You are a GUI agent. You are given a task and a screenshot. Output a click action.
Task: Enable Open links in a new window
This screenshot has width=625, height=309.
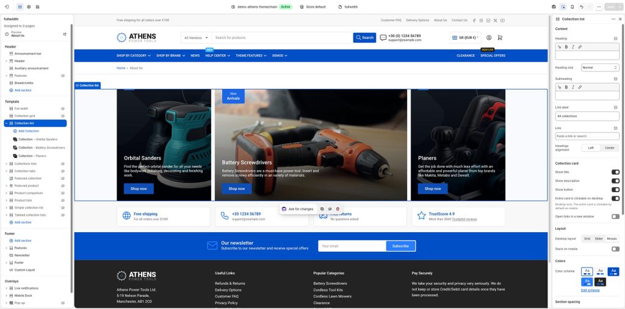pyautogui.click(x=615, y=216)
